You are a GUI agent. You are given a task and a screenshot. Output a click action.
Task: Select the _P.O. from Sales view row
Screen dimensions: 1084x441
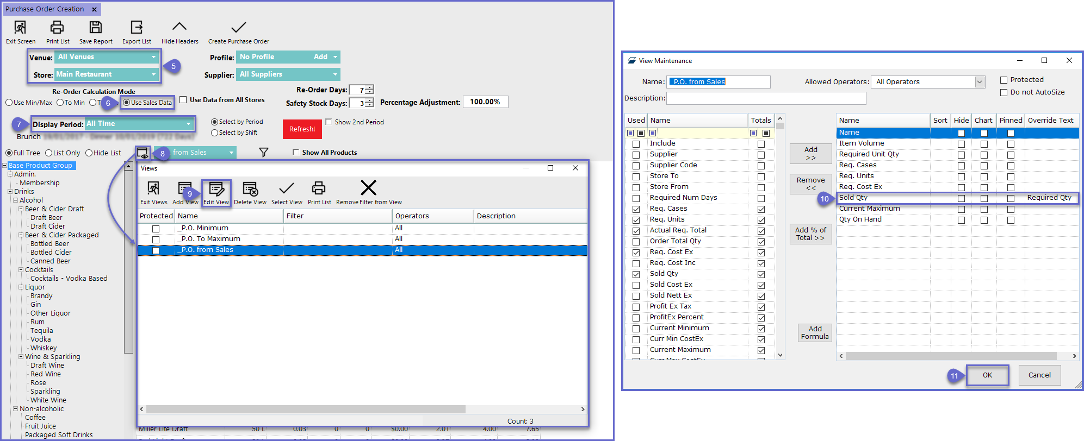[x=362, y=250]
